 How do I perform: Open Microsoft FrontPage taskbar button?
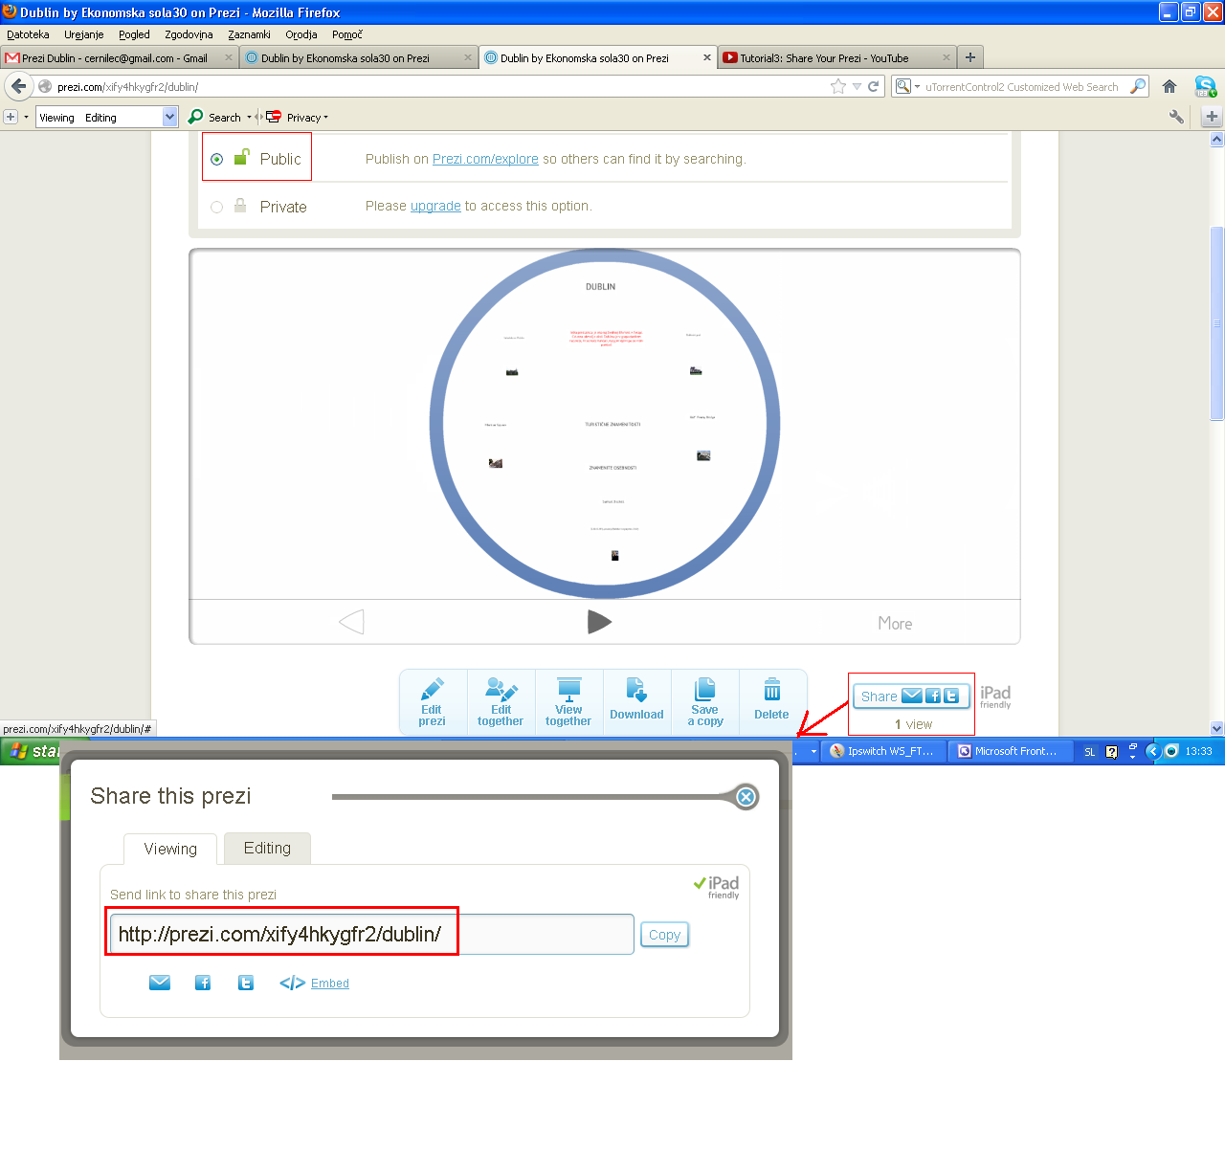point(1010,751)
